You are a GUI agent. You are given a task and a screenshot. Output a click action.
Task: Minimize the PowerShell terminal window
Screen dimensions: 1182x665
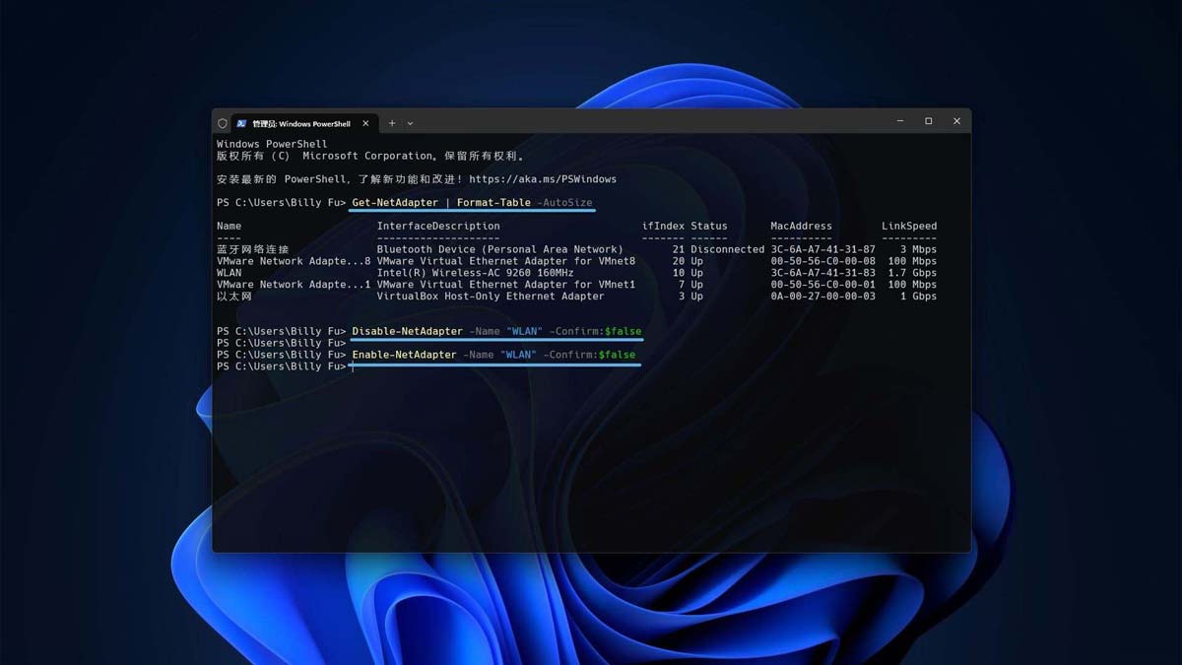[x=900, y=121]
